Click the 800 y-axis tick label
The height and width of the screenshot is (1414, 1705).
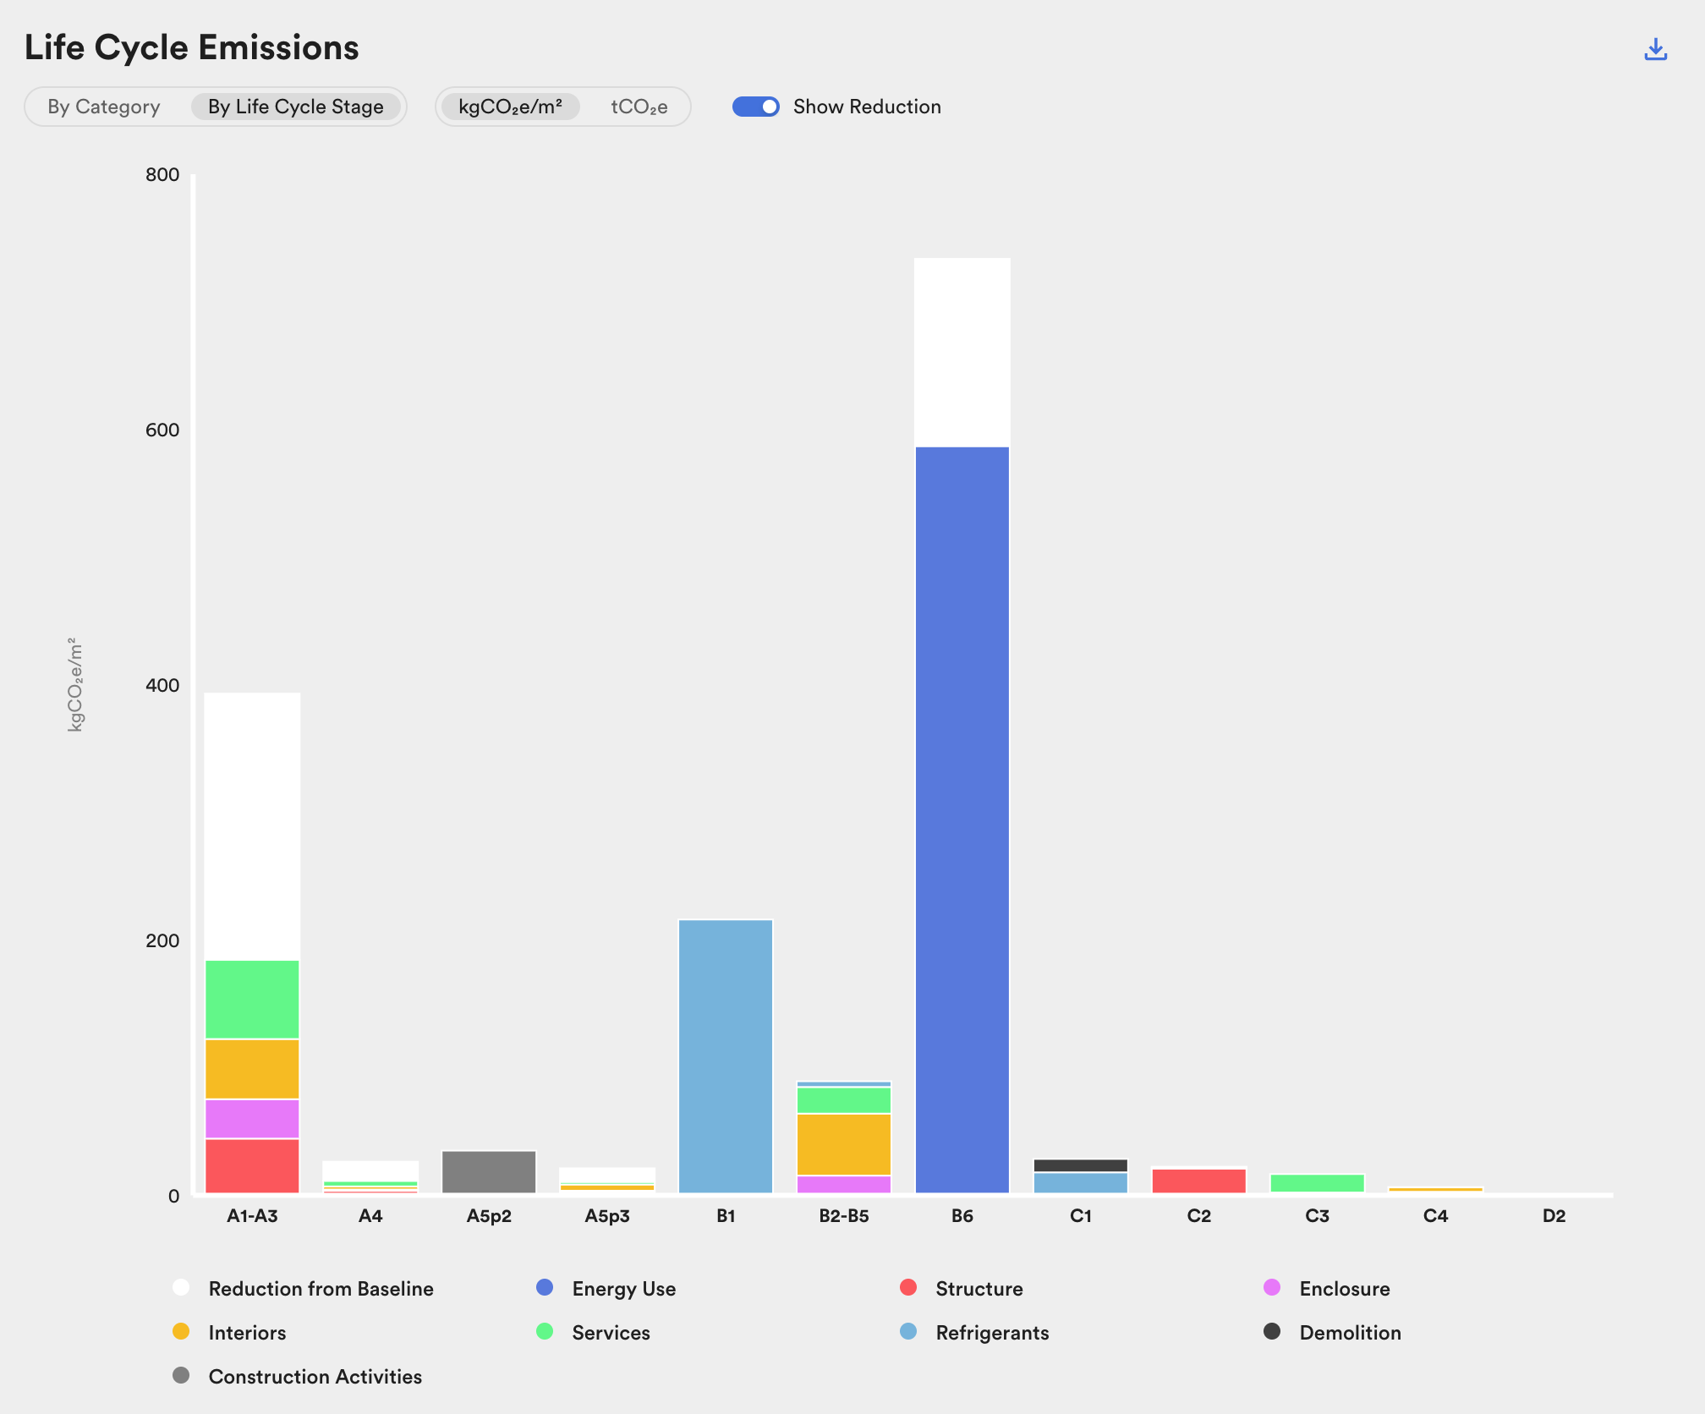162,175
